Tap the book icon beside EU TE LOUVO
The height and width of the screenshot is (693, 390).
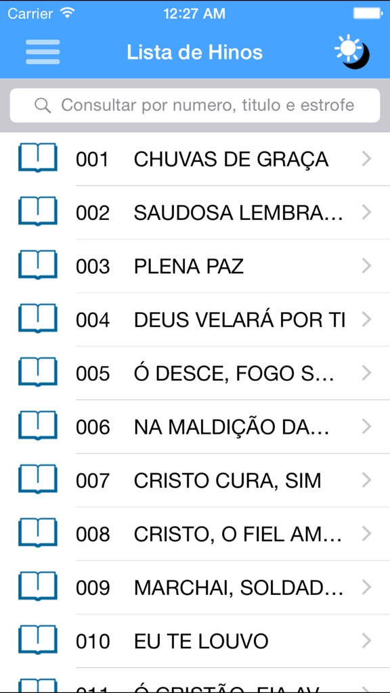click(x=37, y=640)
